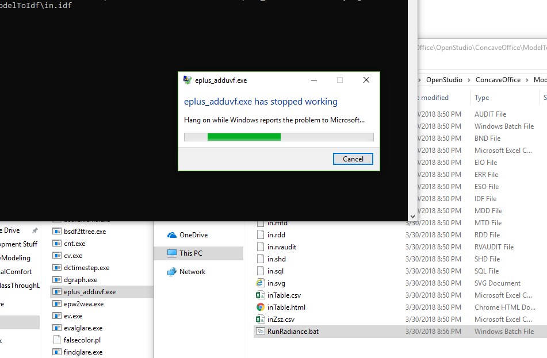Click the eplus_adduvf.exe dialog title icon
547x358 pixels.
point(188,80)
